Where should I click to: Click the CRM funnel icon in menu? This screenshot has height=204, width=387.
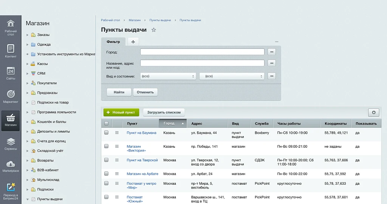(x=33, y=73)
